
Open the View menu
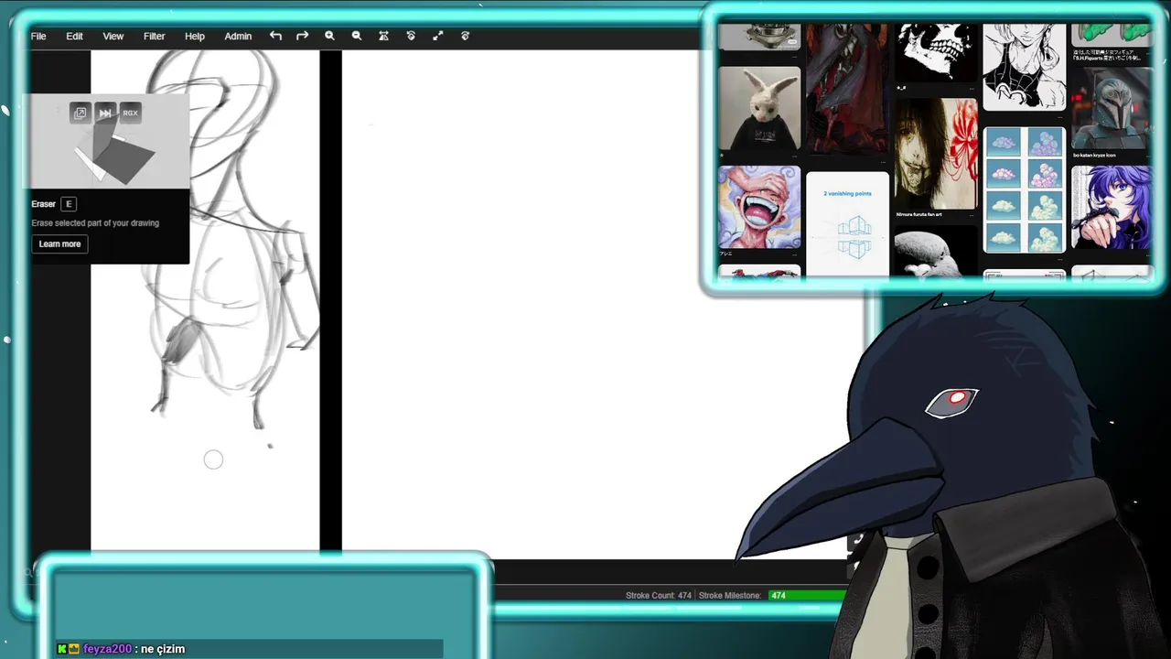113,37
